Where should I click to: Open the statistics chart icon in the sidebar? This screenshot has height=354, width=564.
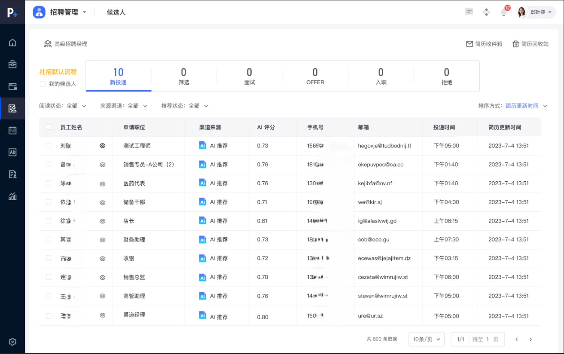[x=12, y=197]
